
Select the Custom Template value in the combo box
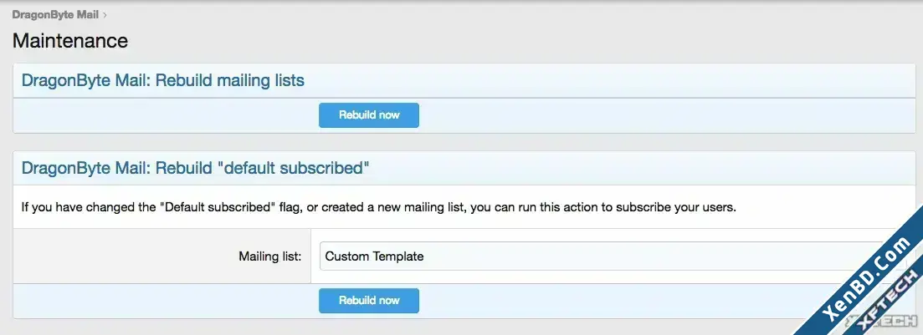click(374, 256)
